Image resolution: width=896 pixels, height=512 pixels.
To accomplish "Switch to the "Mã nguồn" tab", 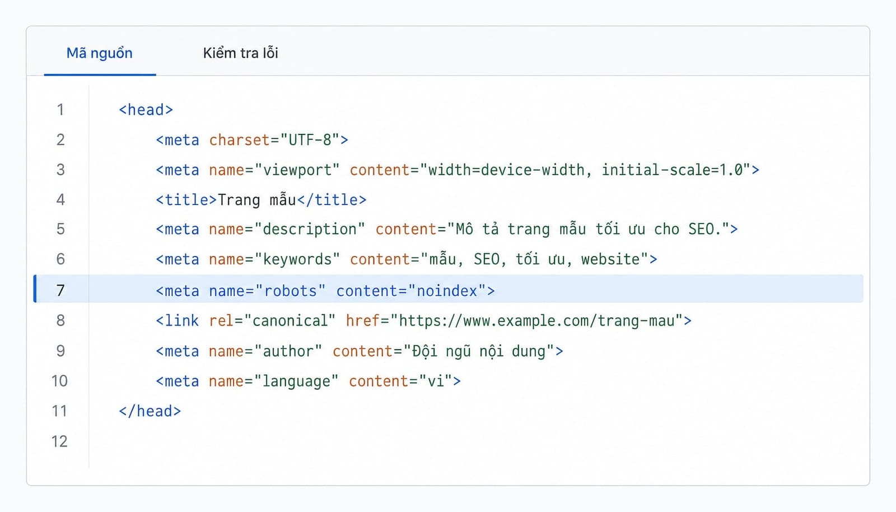I will (x=100, y=53).
